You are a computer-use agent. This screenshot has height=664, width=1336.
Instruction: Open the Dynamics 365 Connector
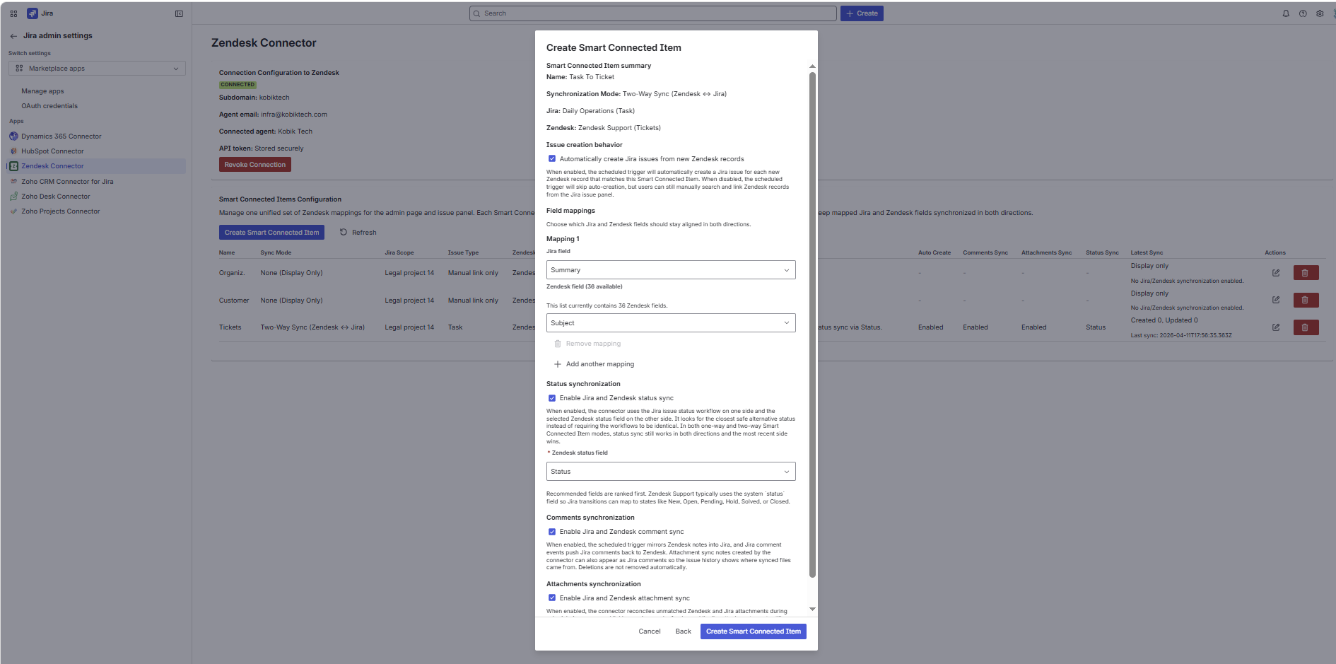click(x=60, y=136)
